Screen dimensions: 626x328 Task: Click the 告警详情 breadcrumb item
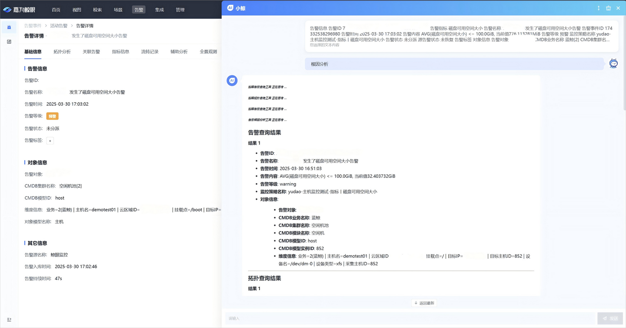pos(85,26)
